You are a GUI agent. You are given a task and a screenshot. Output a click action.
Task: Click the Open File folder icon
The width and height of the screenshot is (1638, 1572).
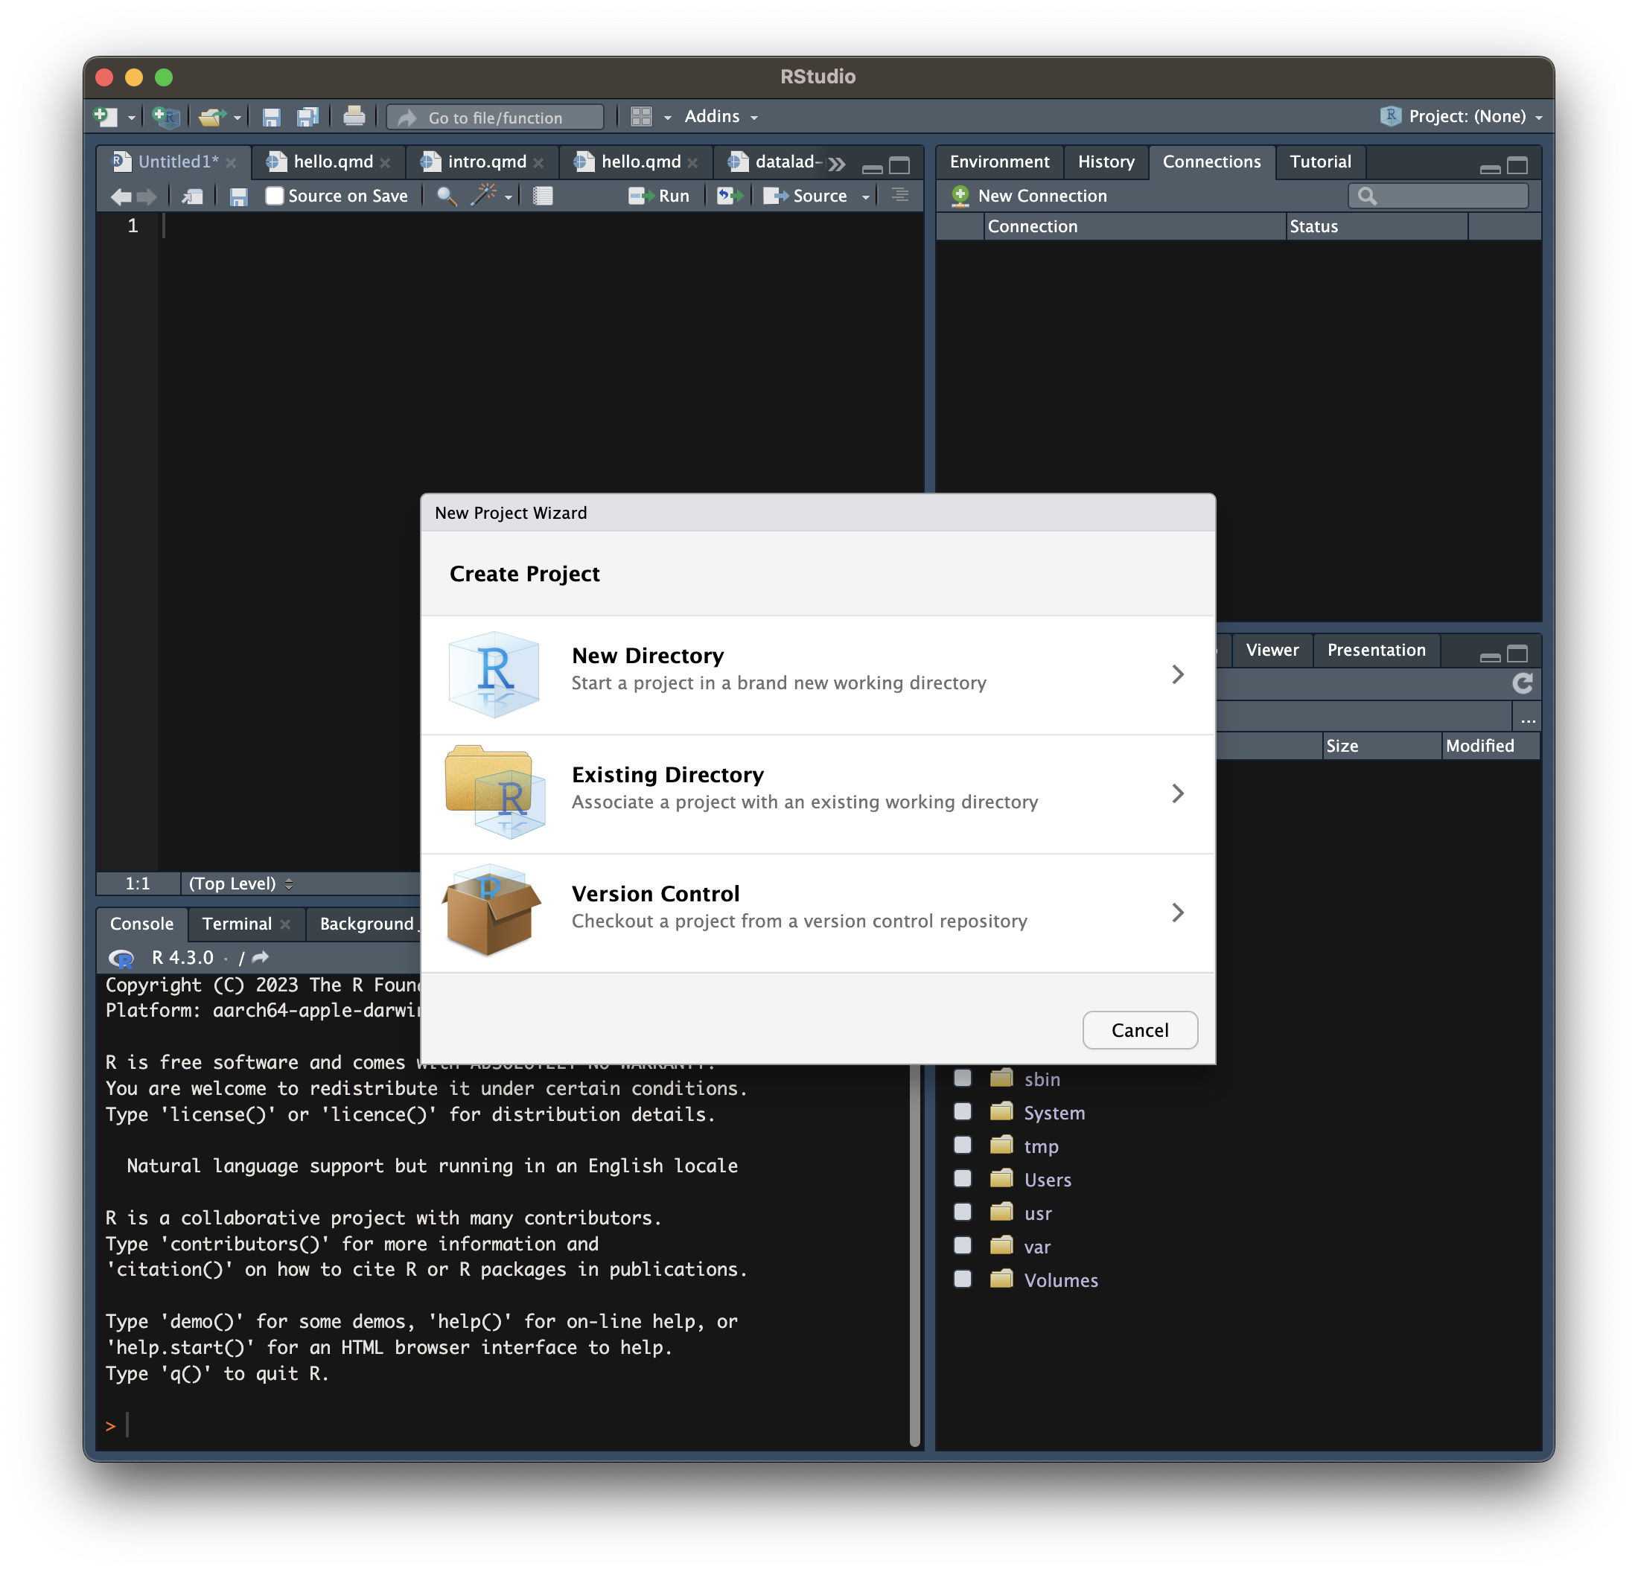pyautogui.click(x=211, y=117)
